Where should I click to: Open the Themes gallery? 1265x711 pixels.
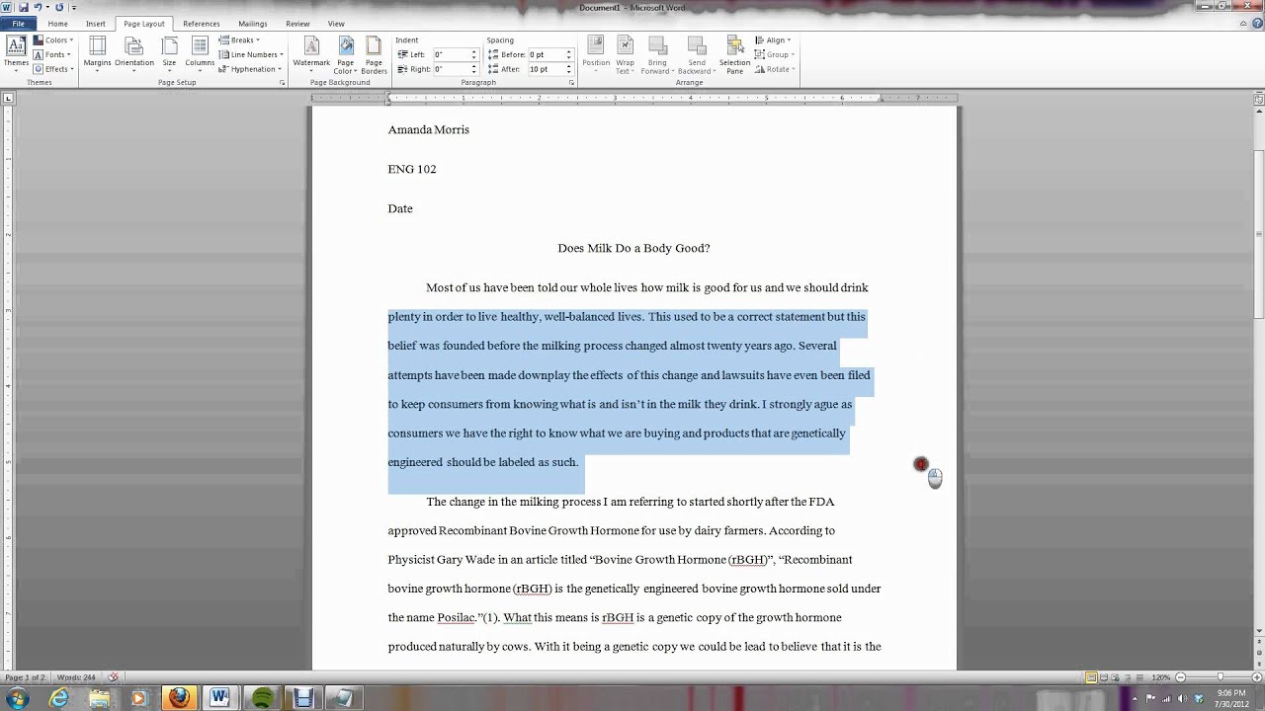tap(16, 53)
